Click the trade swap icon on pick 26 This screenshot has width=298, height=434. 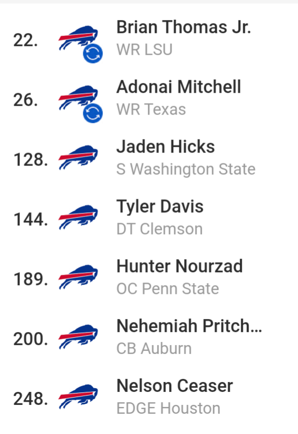(93, 113)
